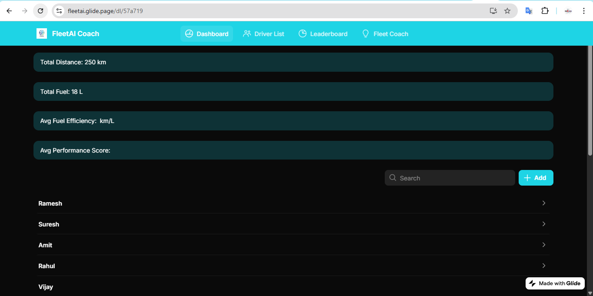
Task: Click the Search field
Action: [x=450, y=178]
